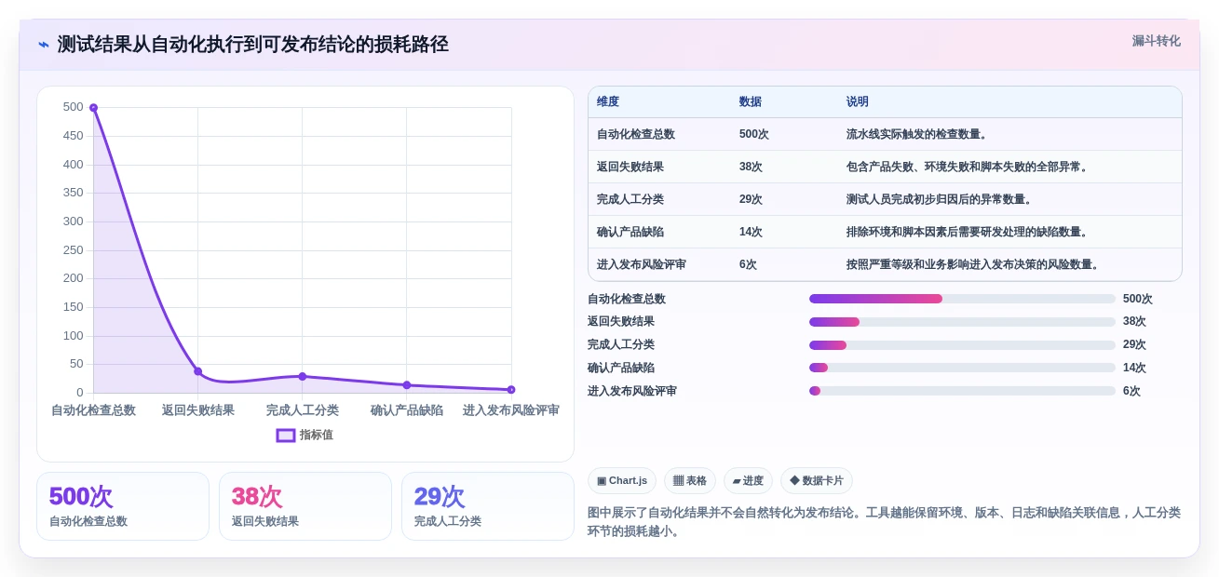
Task: Click the 进入发布风险评审 chart data point
Action: tap(510, 389)
